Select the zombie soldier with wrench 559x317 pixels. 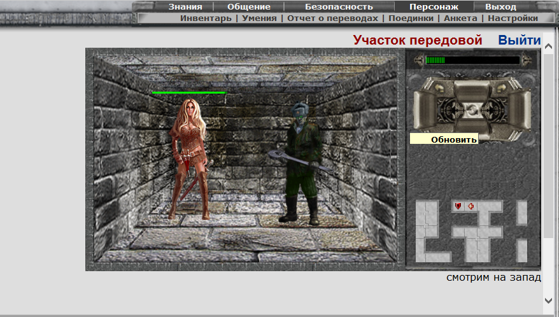tap(301, 164)
